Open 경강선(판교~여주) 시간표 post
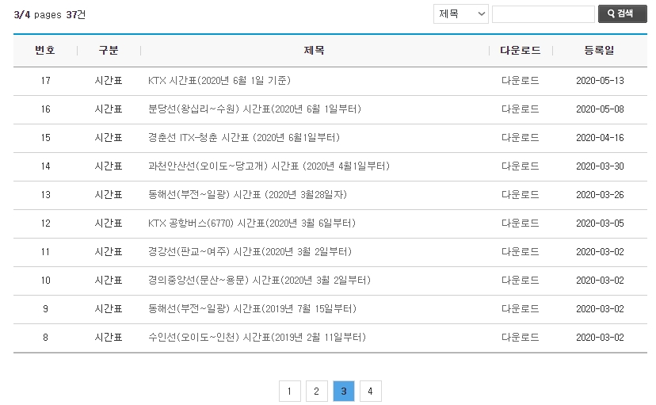This screenshot has width=656, height=405. [250, 251]
